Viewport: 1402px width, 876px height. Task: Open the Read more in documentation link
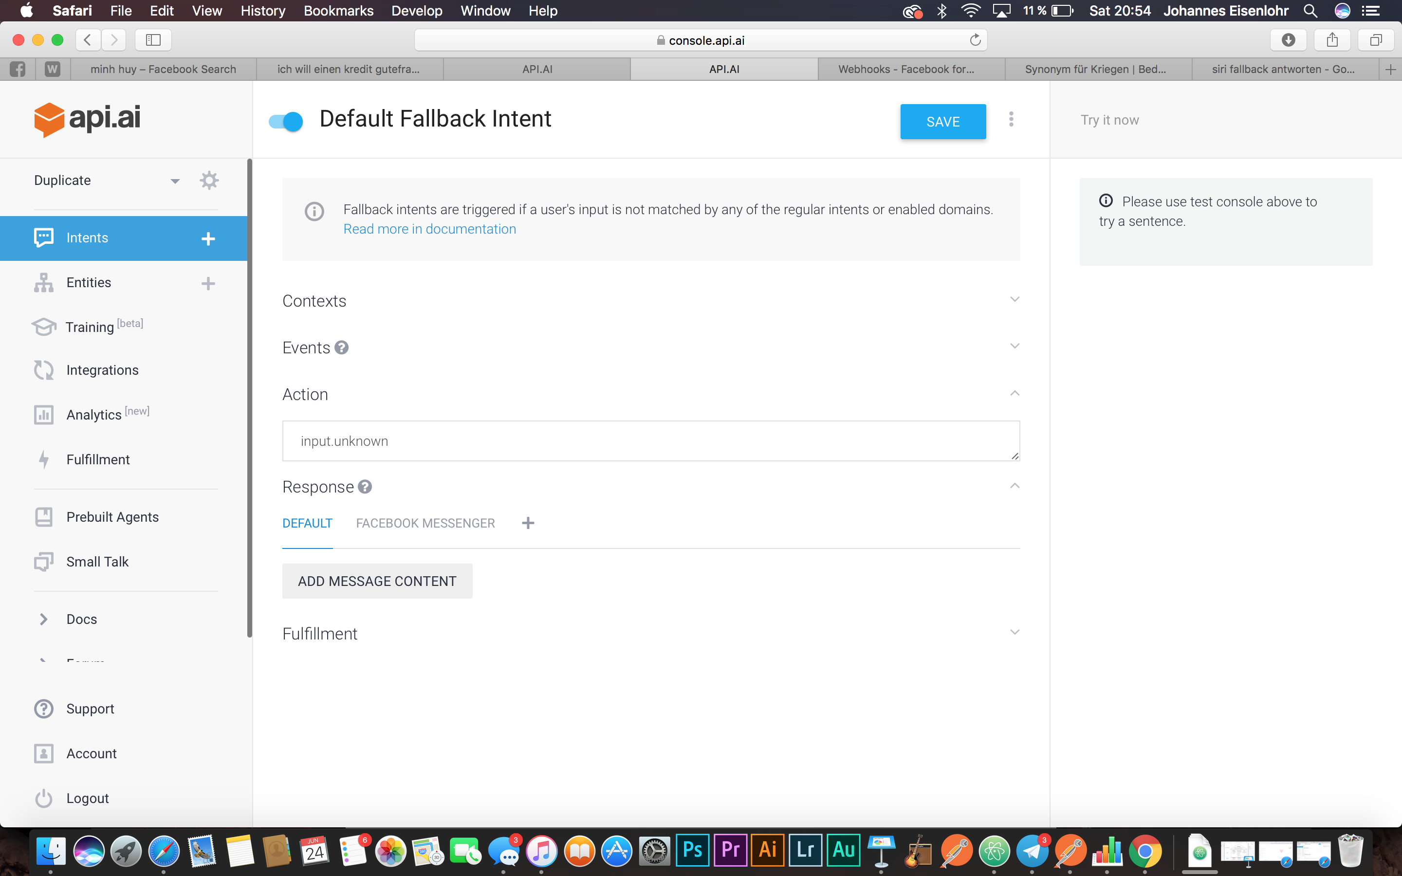click(429, 229)
